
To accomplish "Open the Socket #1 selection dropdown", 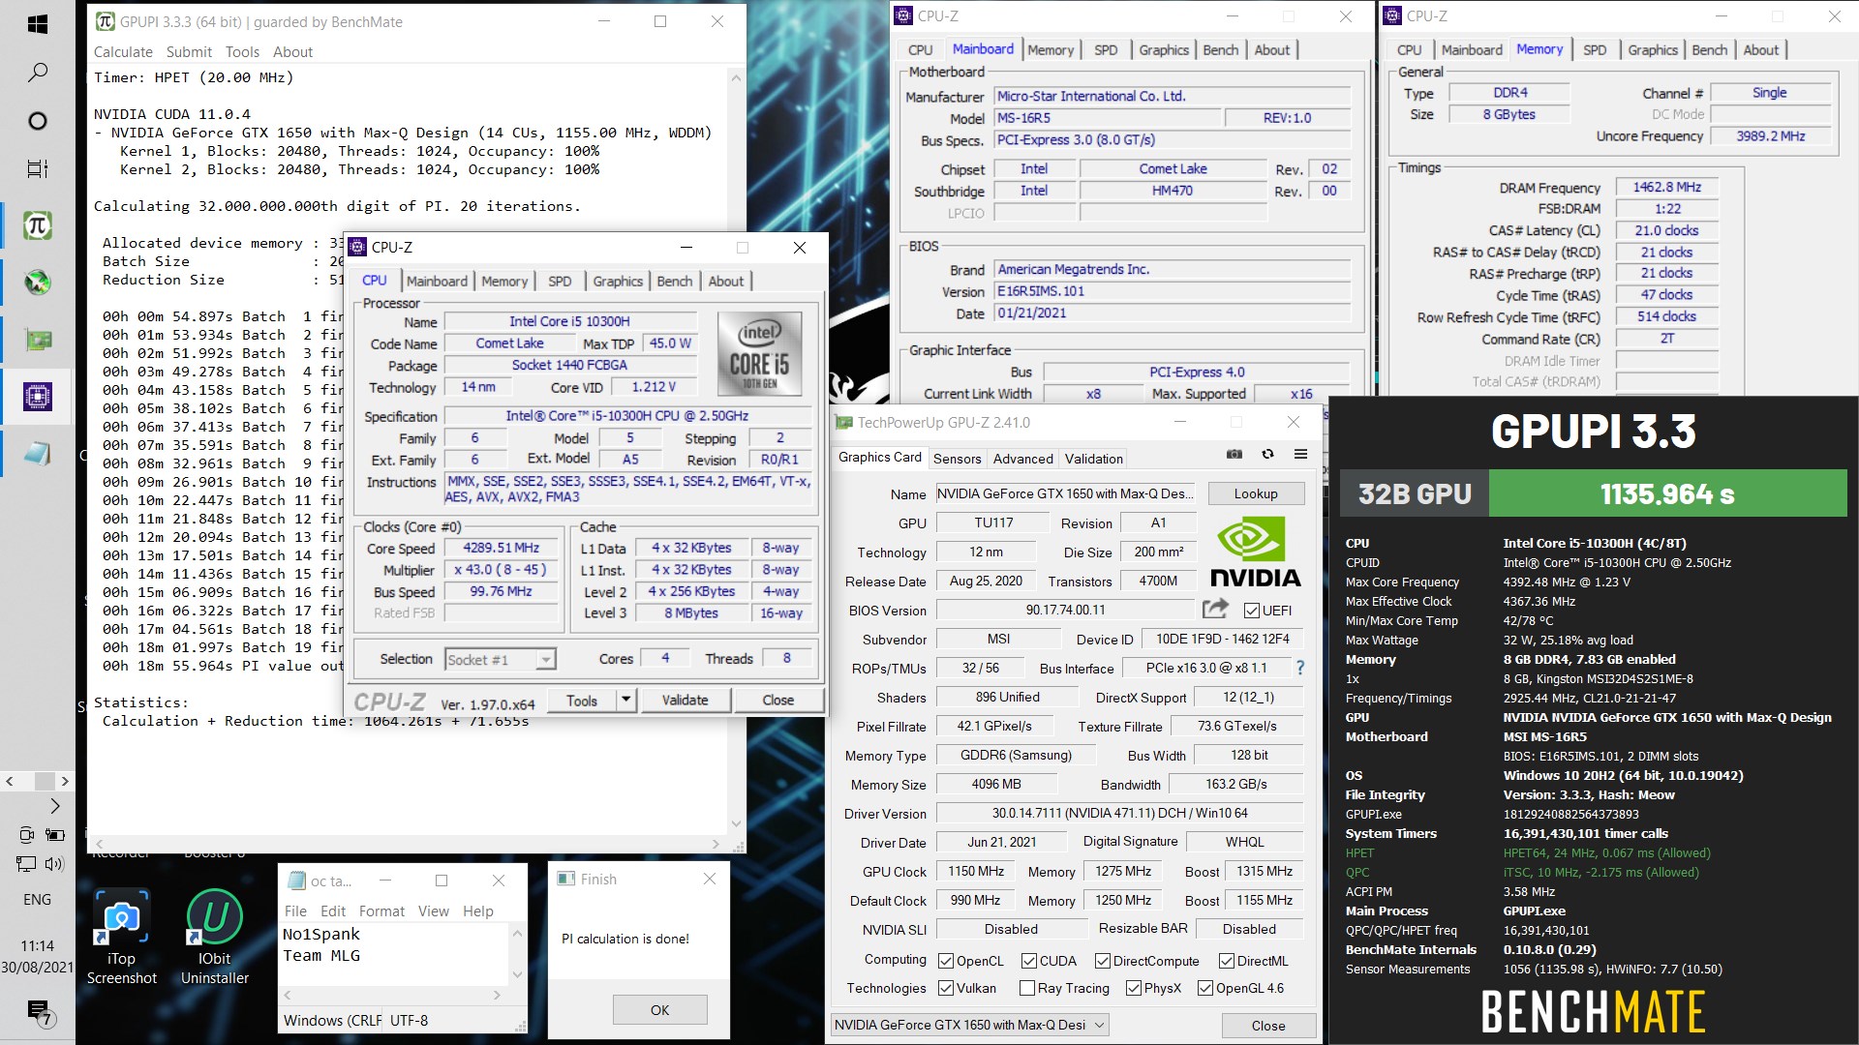I will point(500,659).
